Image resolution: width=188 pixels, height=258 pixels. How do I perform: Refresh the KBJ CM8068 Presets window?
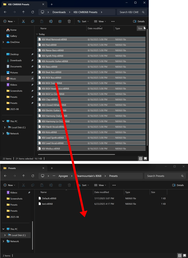point(33,12)
